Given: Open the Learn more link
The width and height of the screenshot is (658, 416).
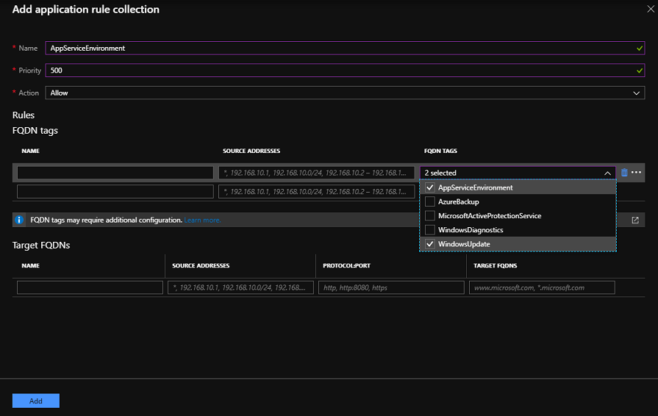Looking at the screenshot, I should coord(202,220).
